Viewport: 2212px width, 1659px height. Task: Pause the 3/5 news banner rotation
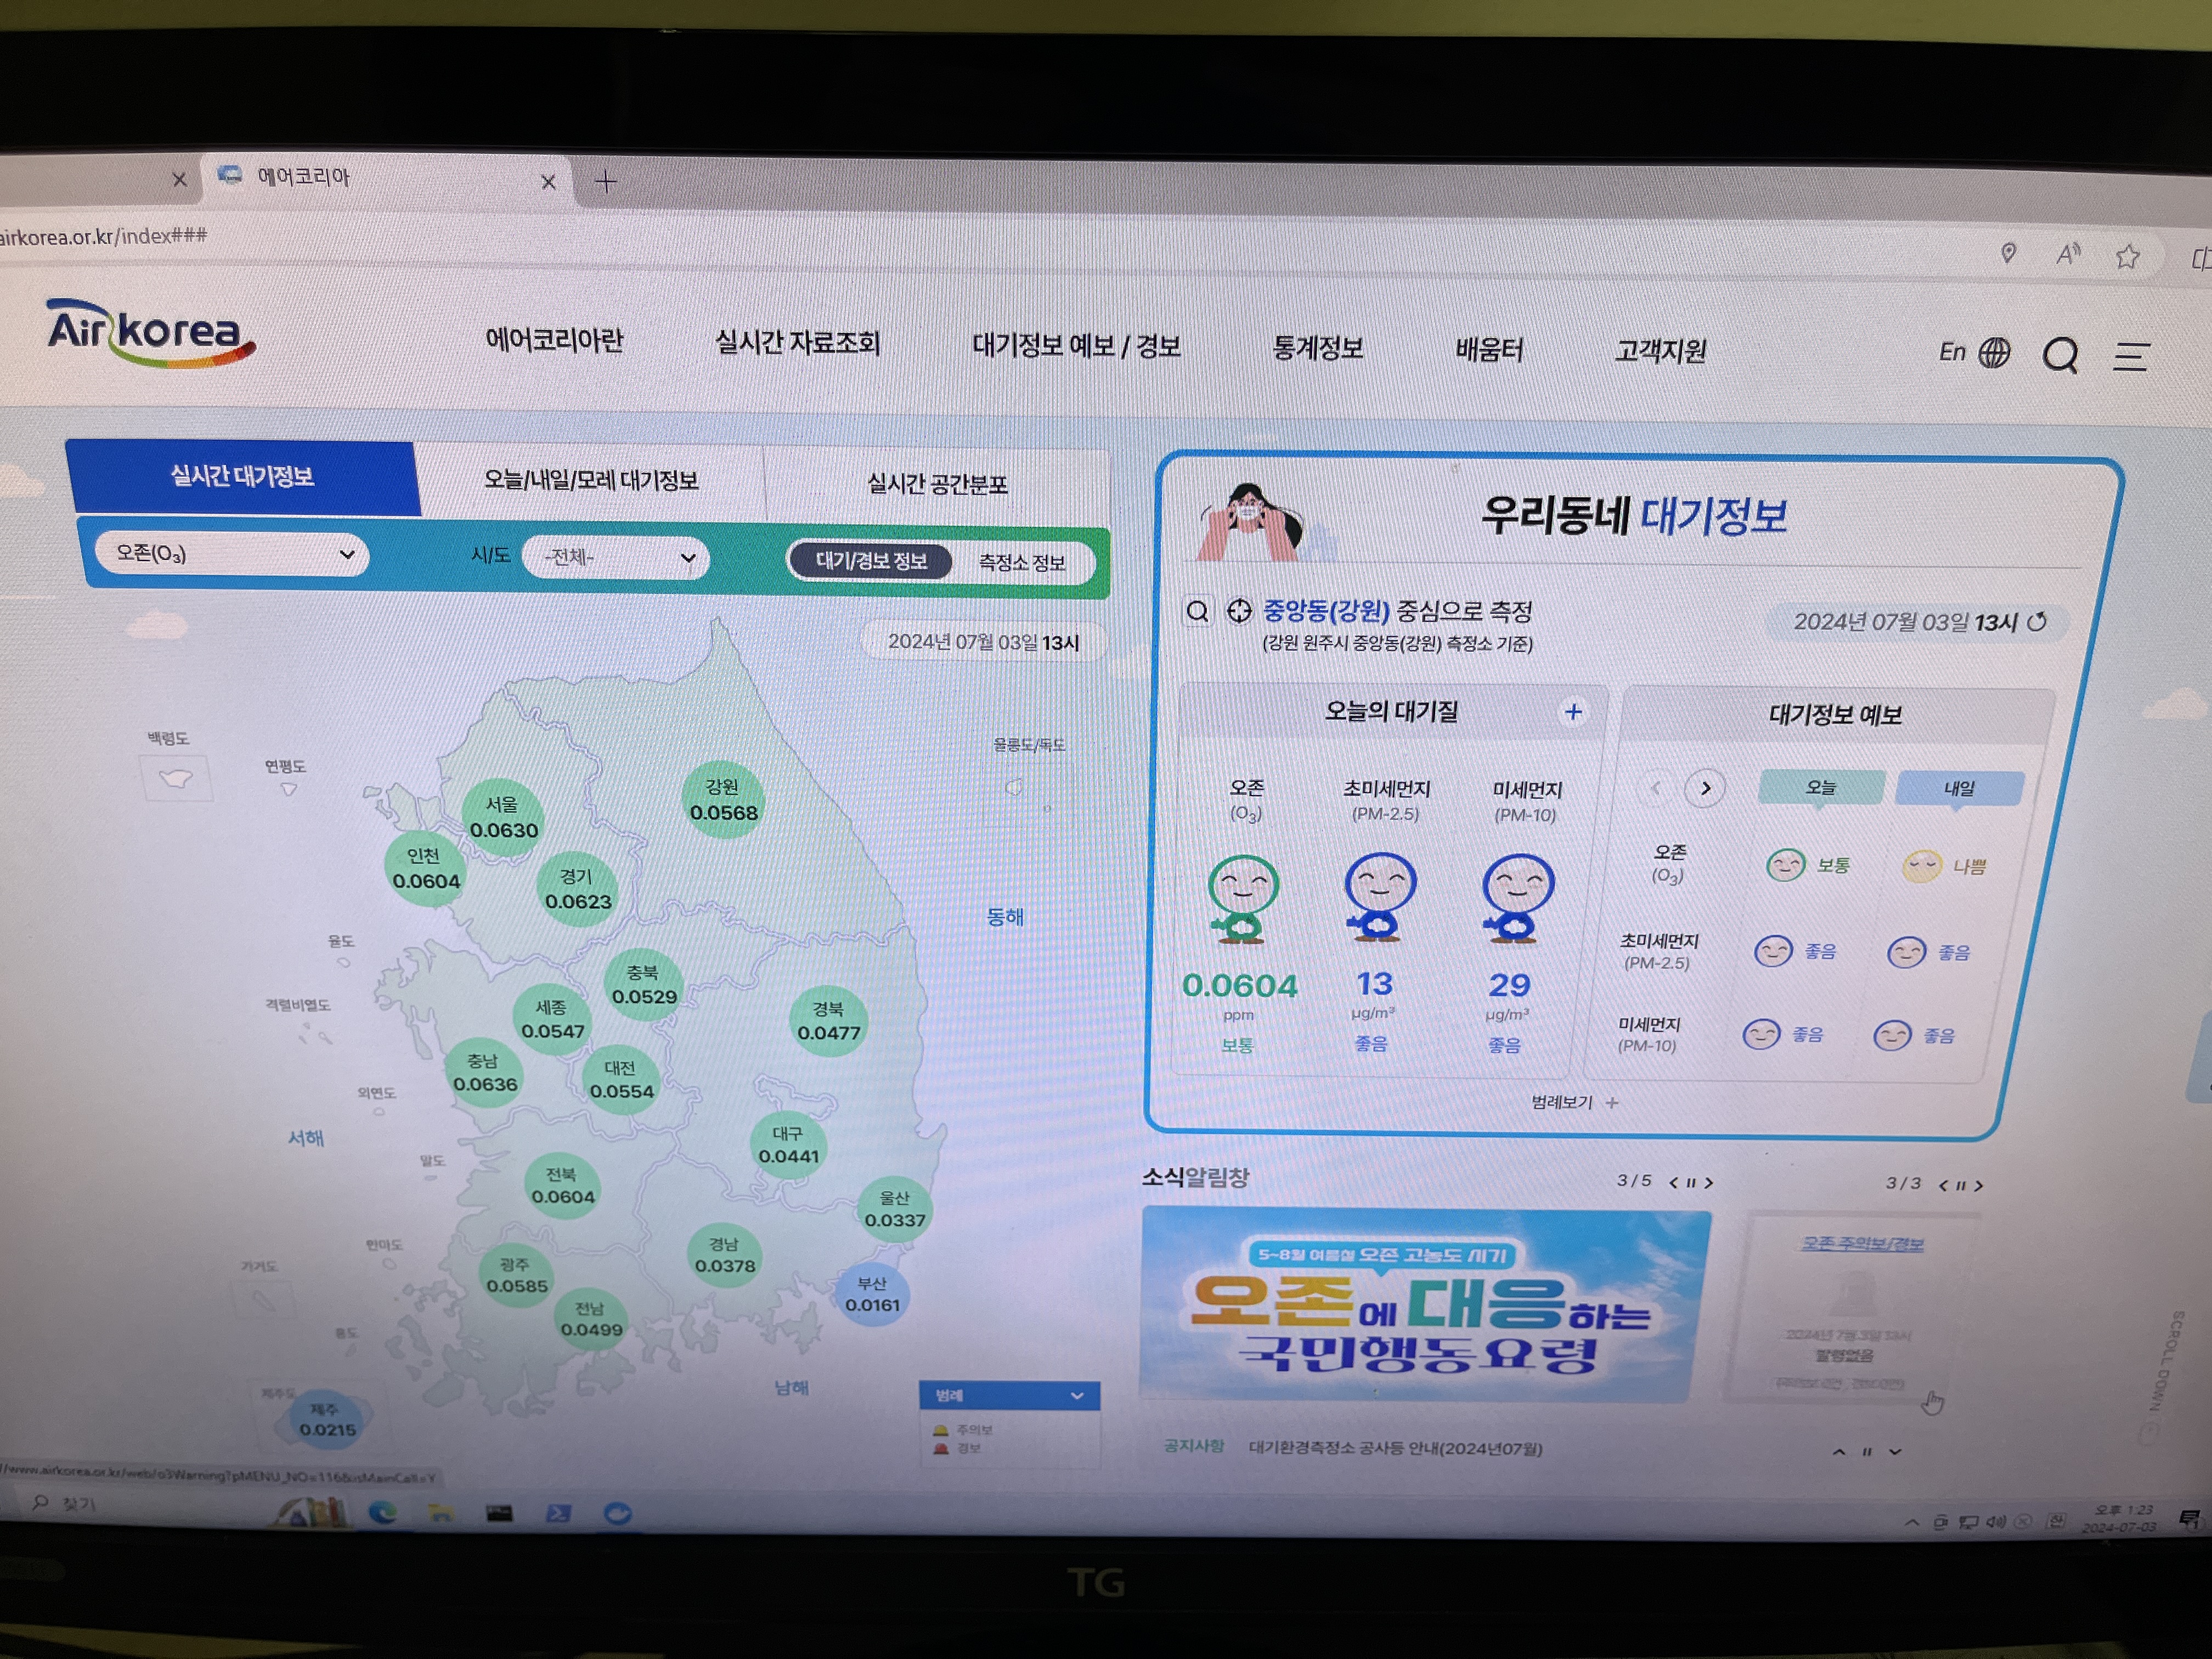[x=1691, y=1182]
